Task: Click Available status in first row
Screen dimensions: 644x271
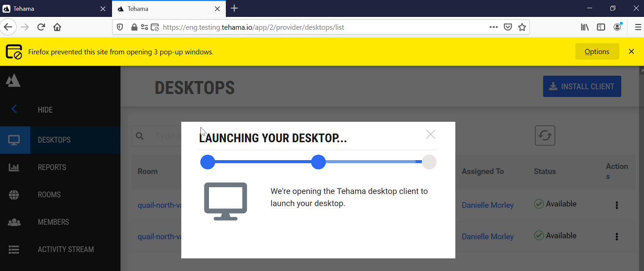Action: pos(555,204)
